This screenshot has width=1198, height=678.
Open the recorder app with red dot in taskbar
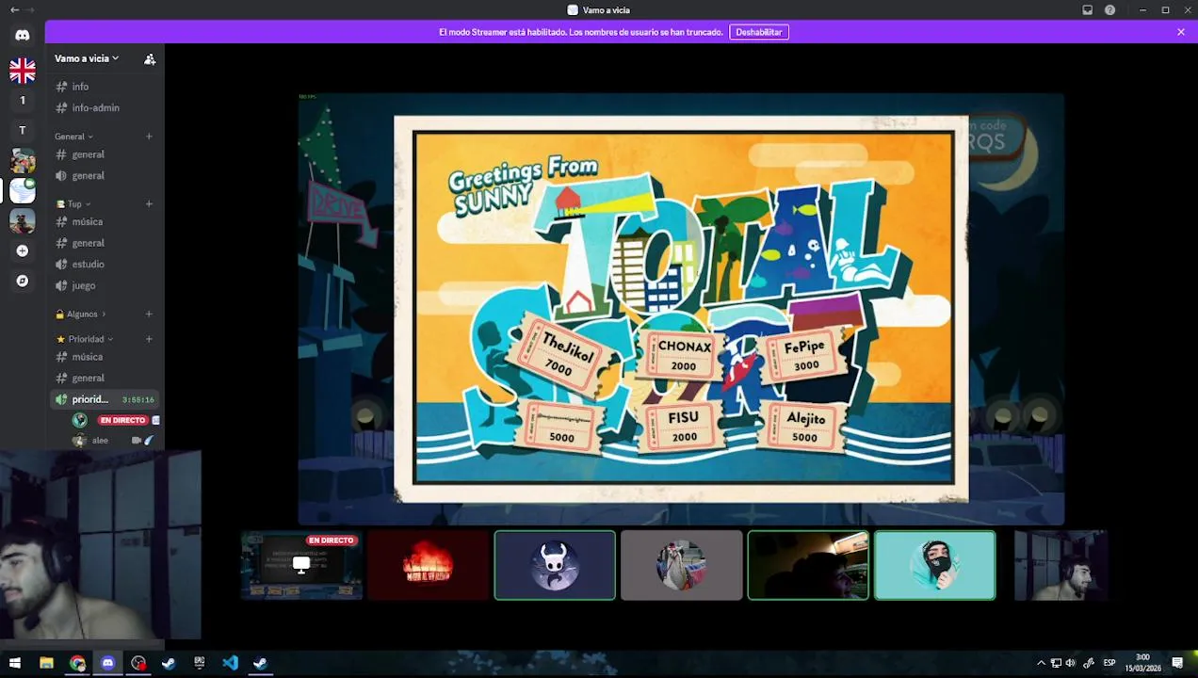click(138, 663)
